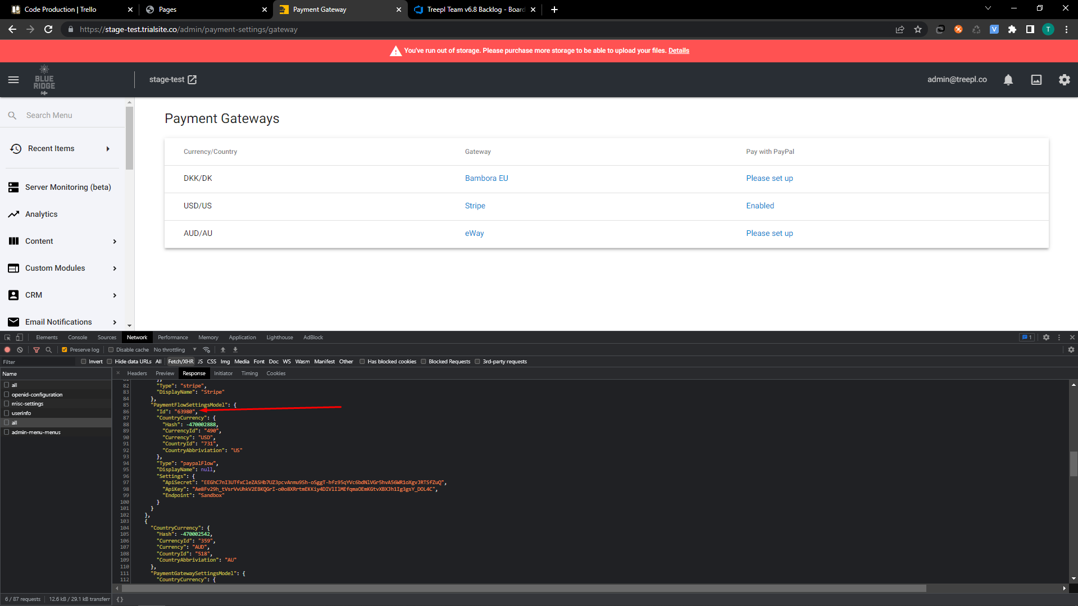Tick checkbox beside userinfo request
The width and height of the screenshot is (1078, 606).
click(x=7, y=413)
